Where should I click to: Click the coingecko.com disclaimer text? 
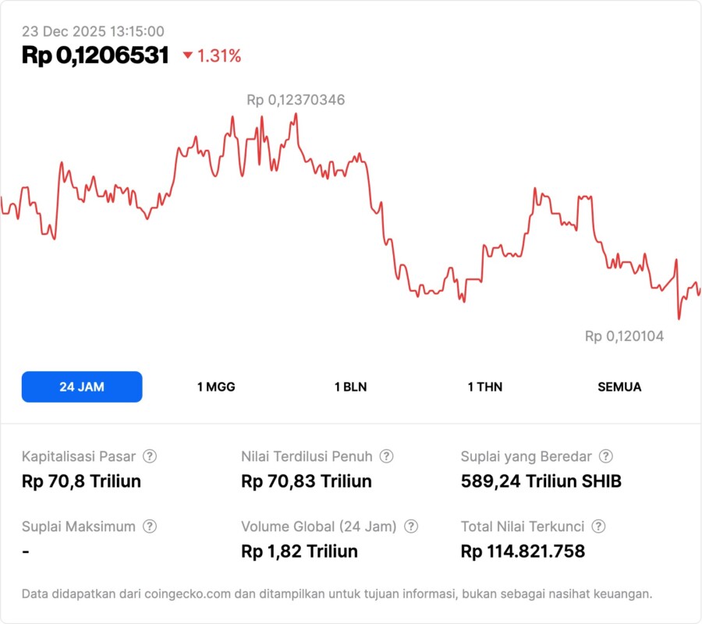pos(336,594)
